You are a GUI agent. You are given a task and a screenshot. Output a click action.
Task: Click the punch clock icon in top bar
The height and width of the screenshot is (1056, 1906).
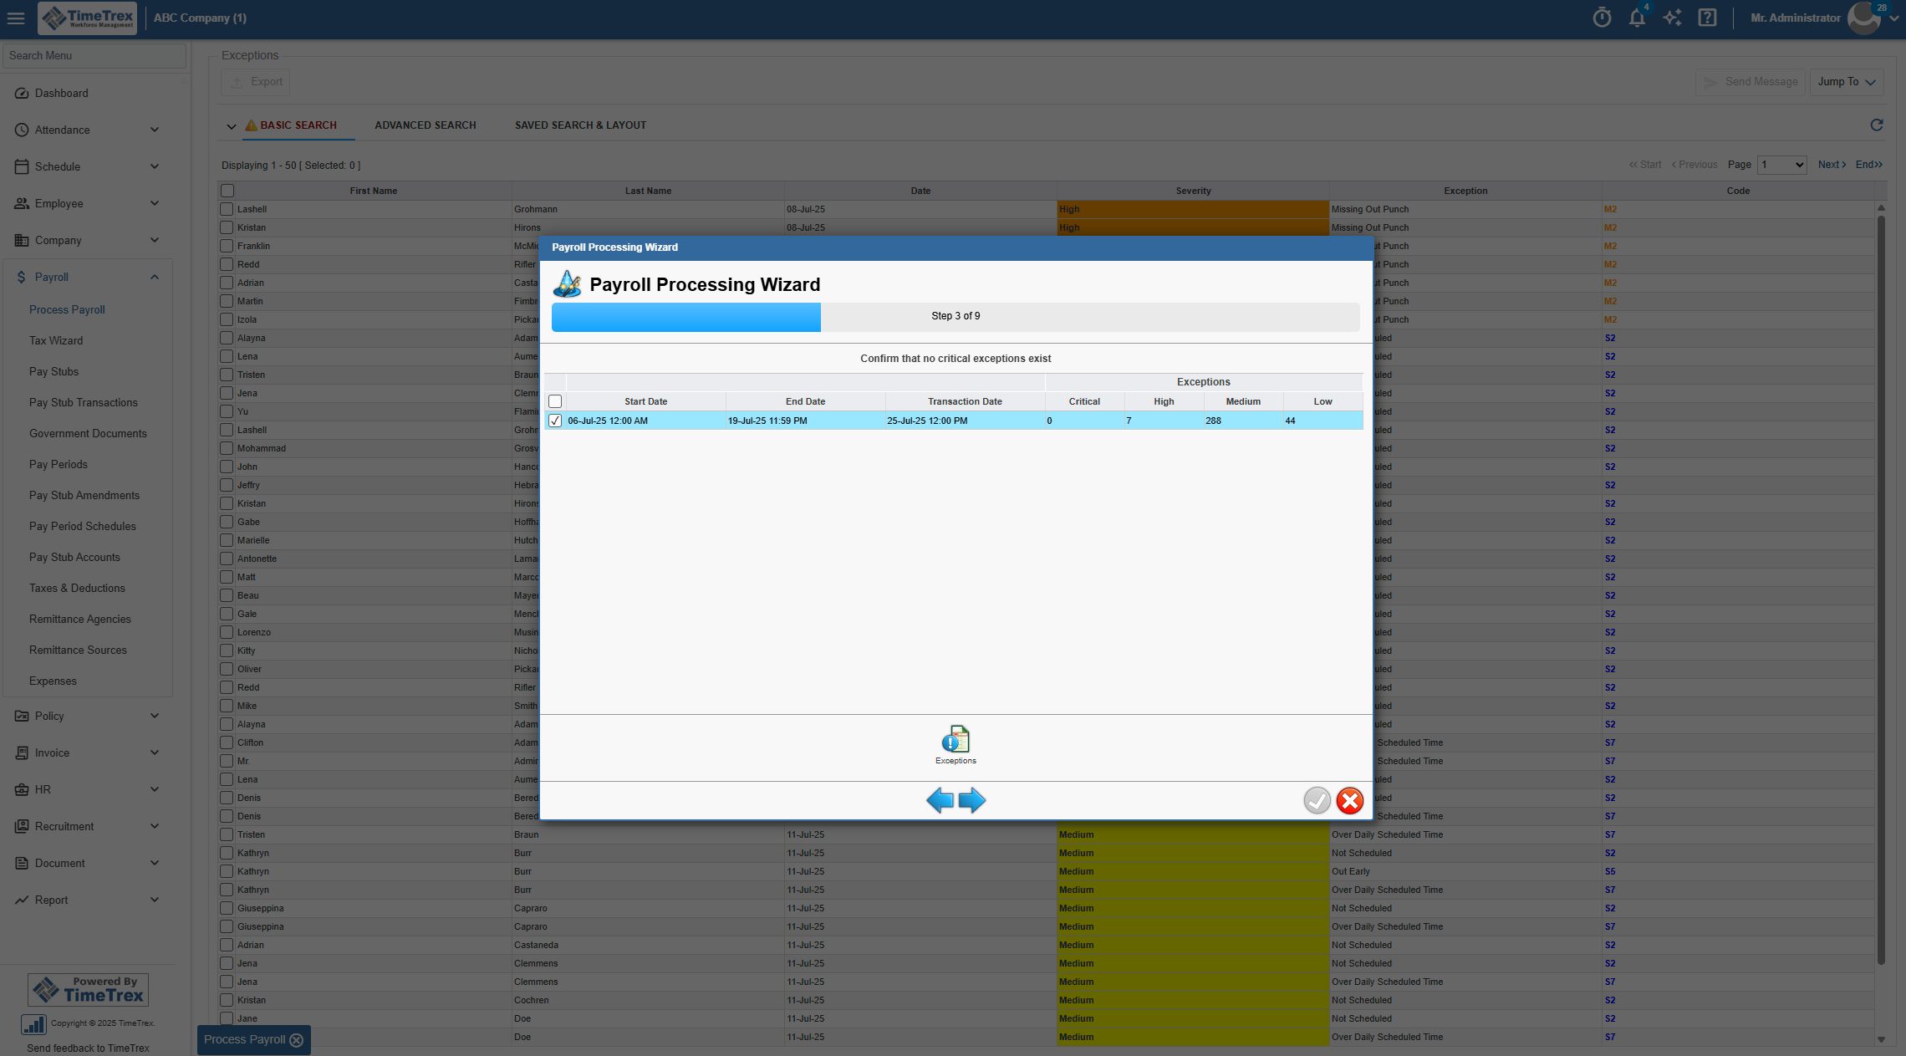[1602, 18]
